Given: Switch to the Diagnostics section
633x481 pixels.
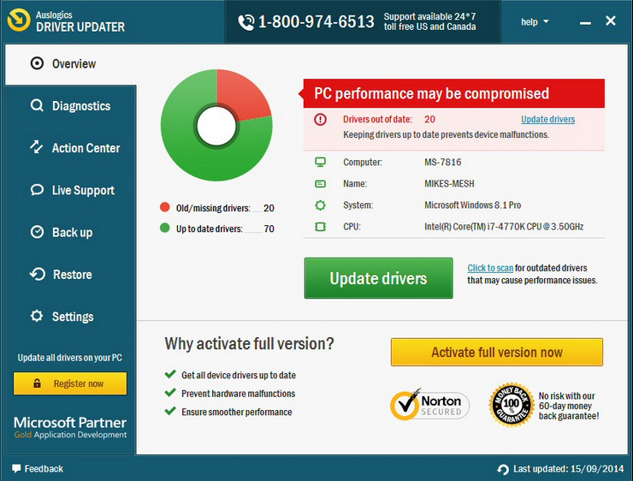Looking at the screenshot, I should (71, 106).
